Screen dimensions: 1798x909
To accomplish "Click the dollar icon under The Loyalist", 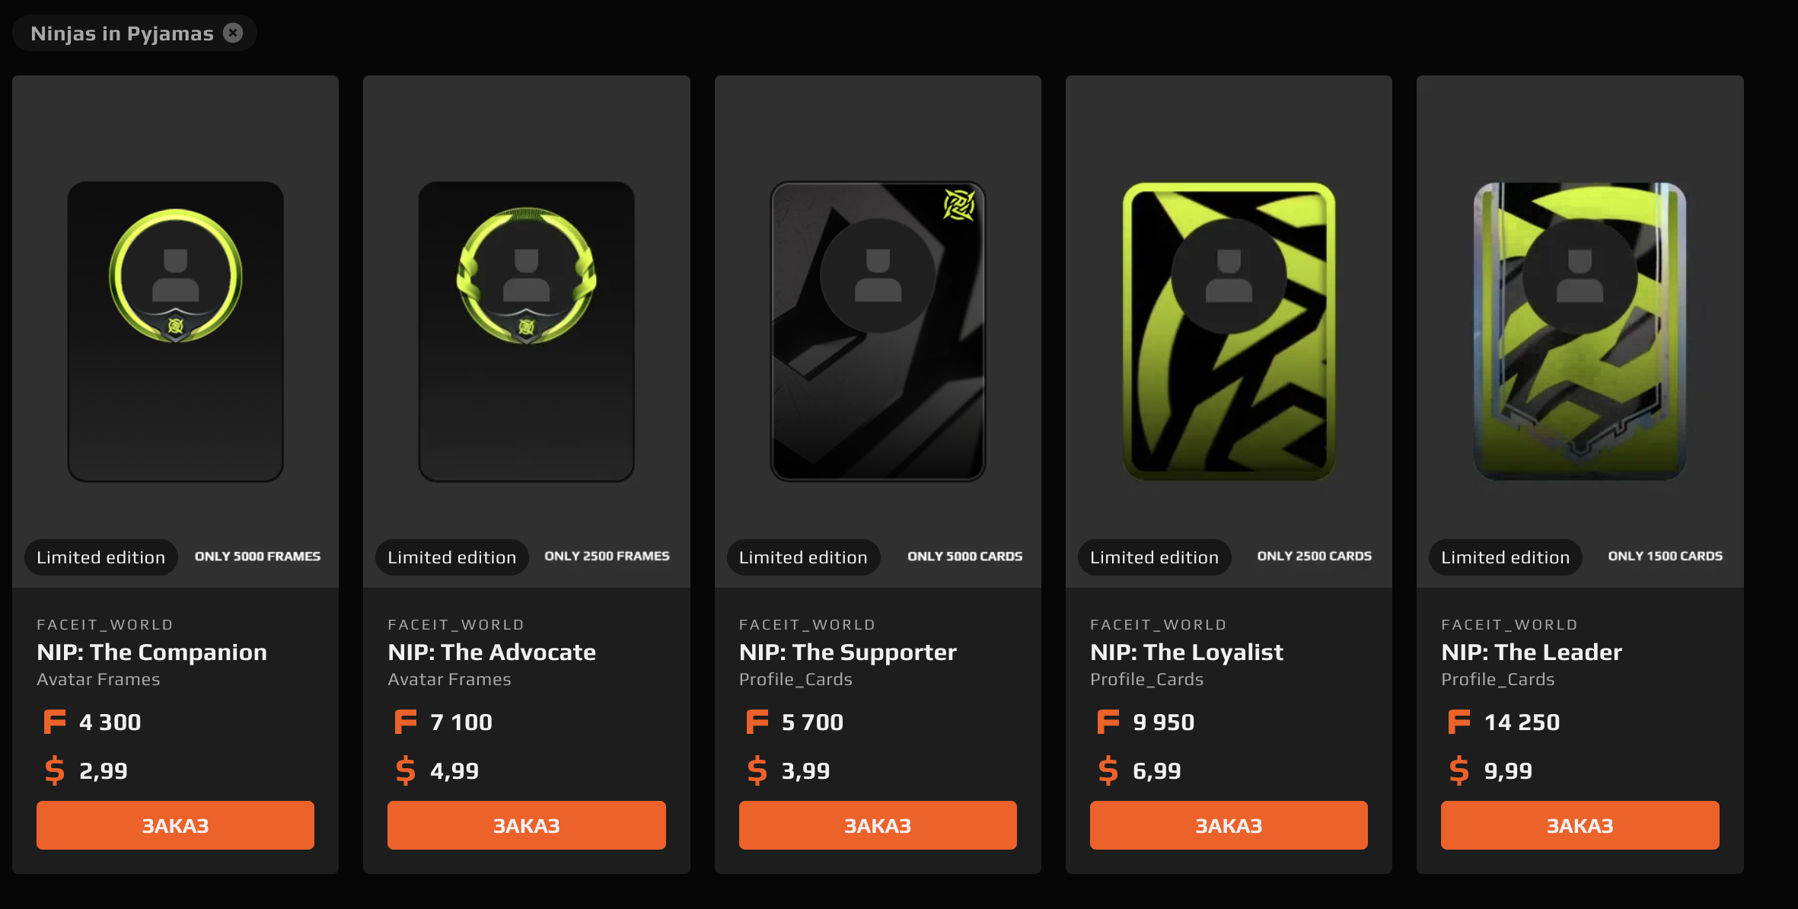I will pos(1108,770).
